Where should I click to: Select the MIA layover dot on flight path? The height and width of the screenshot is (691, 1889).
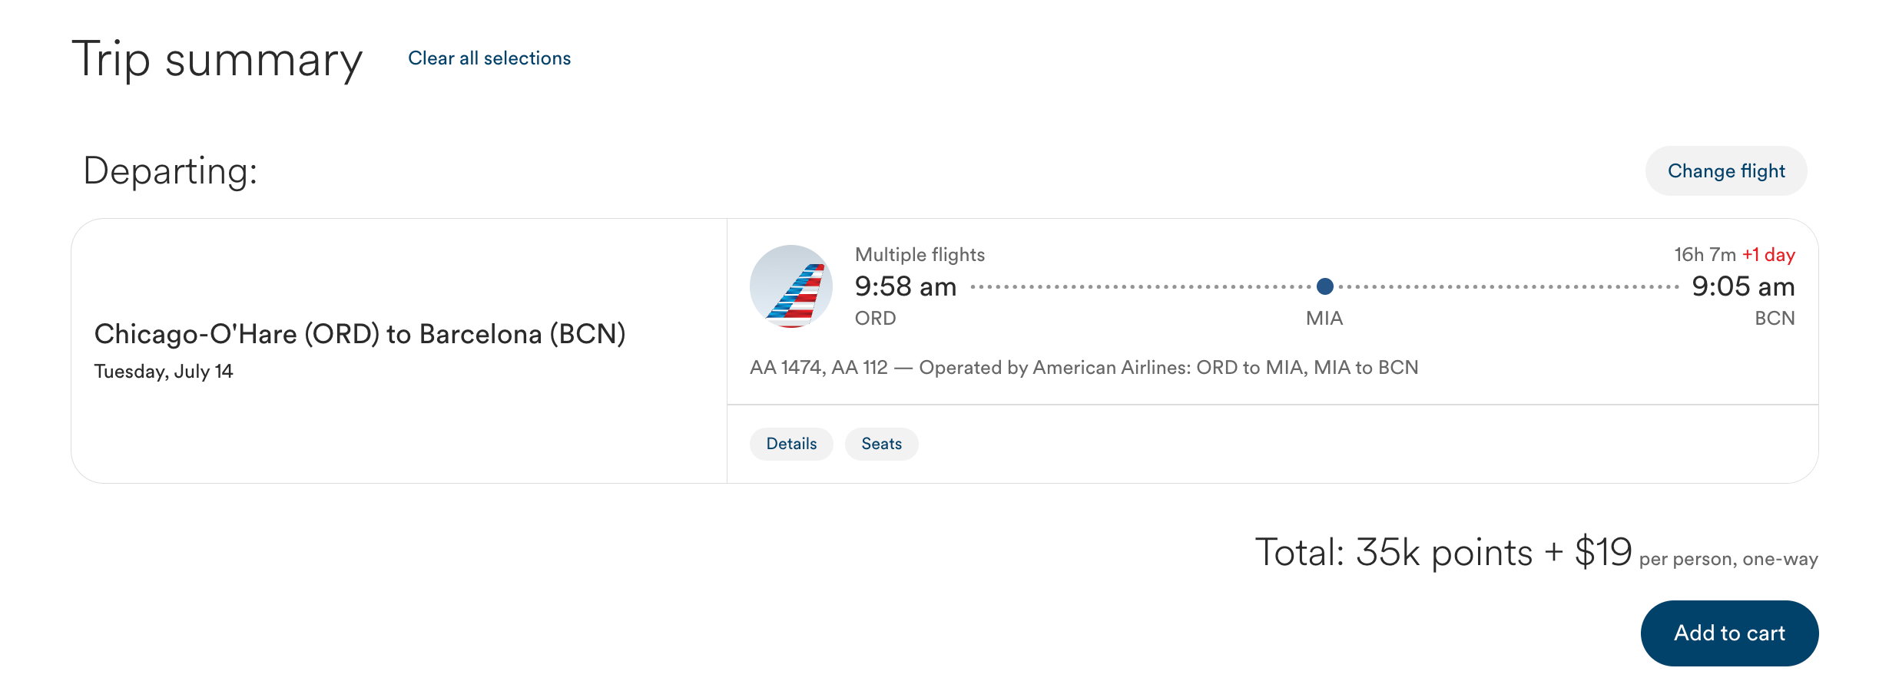tap(1324, 286)
